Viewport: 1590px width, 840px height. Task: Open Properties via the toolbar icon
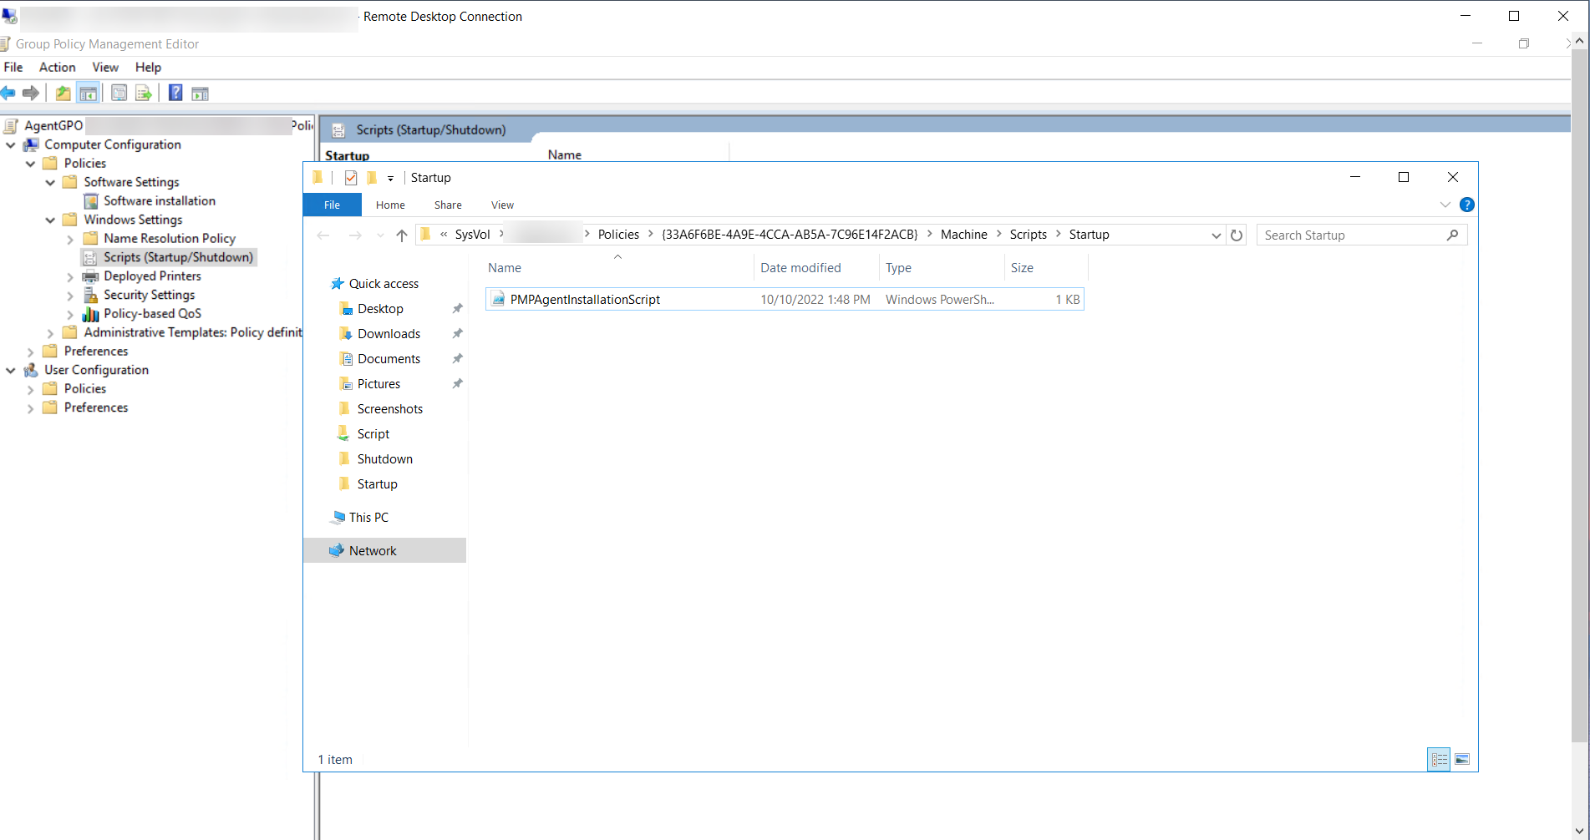tap(119, 93)
